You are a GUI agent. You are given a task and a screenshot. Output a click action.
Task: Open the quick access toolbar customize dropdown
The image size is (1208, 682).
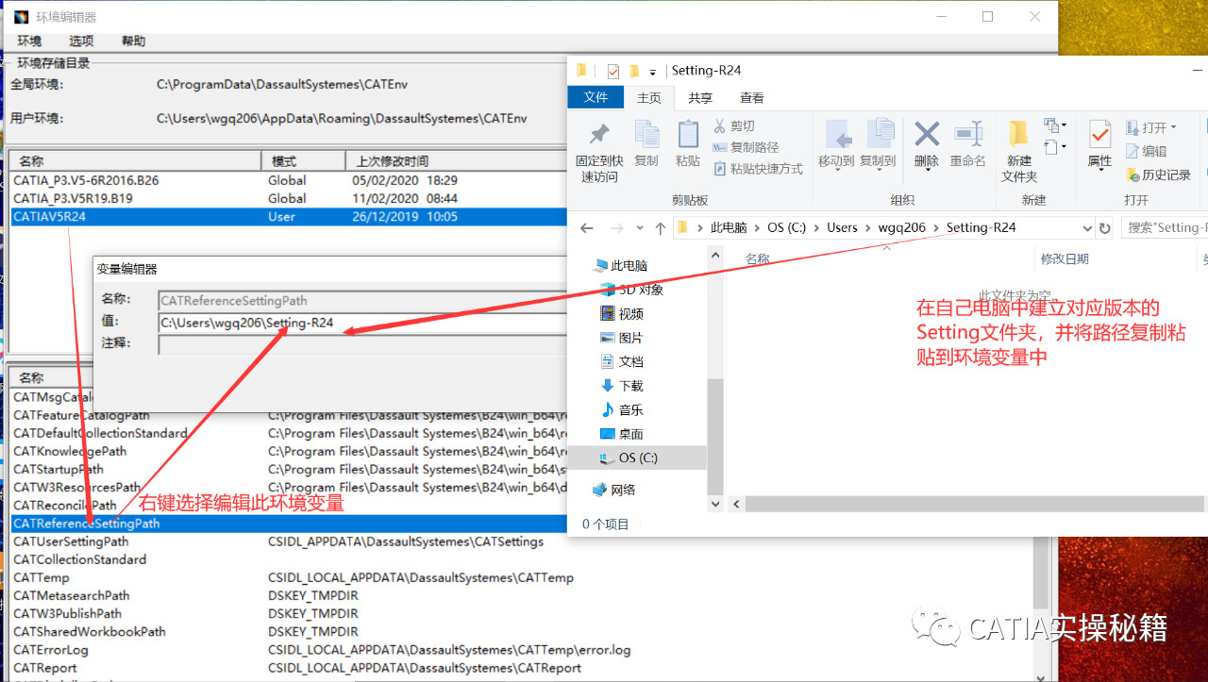coord(652,72)
